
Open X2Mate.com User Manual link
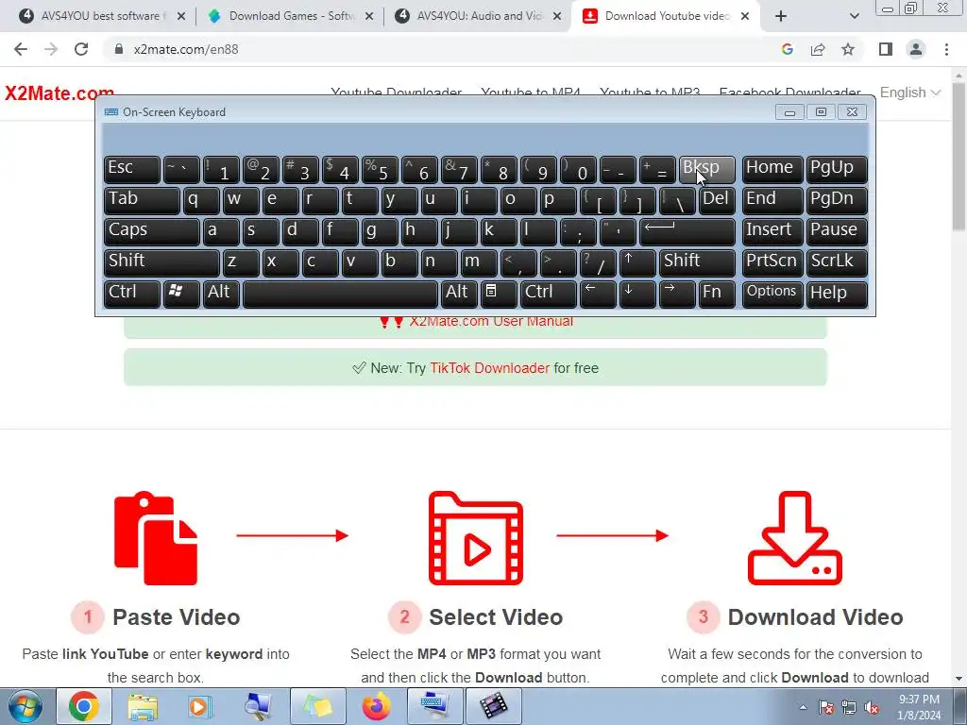tap(491, 321)
